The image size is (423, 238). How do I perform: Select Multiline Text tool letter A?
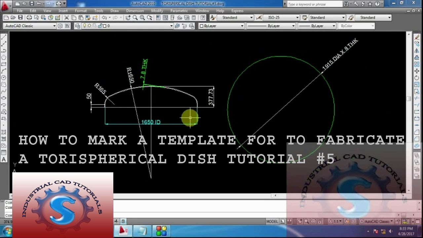[4, 159]
